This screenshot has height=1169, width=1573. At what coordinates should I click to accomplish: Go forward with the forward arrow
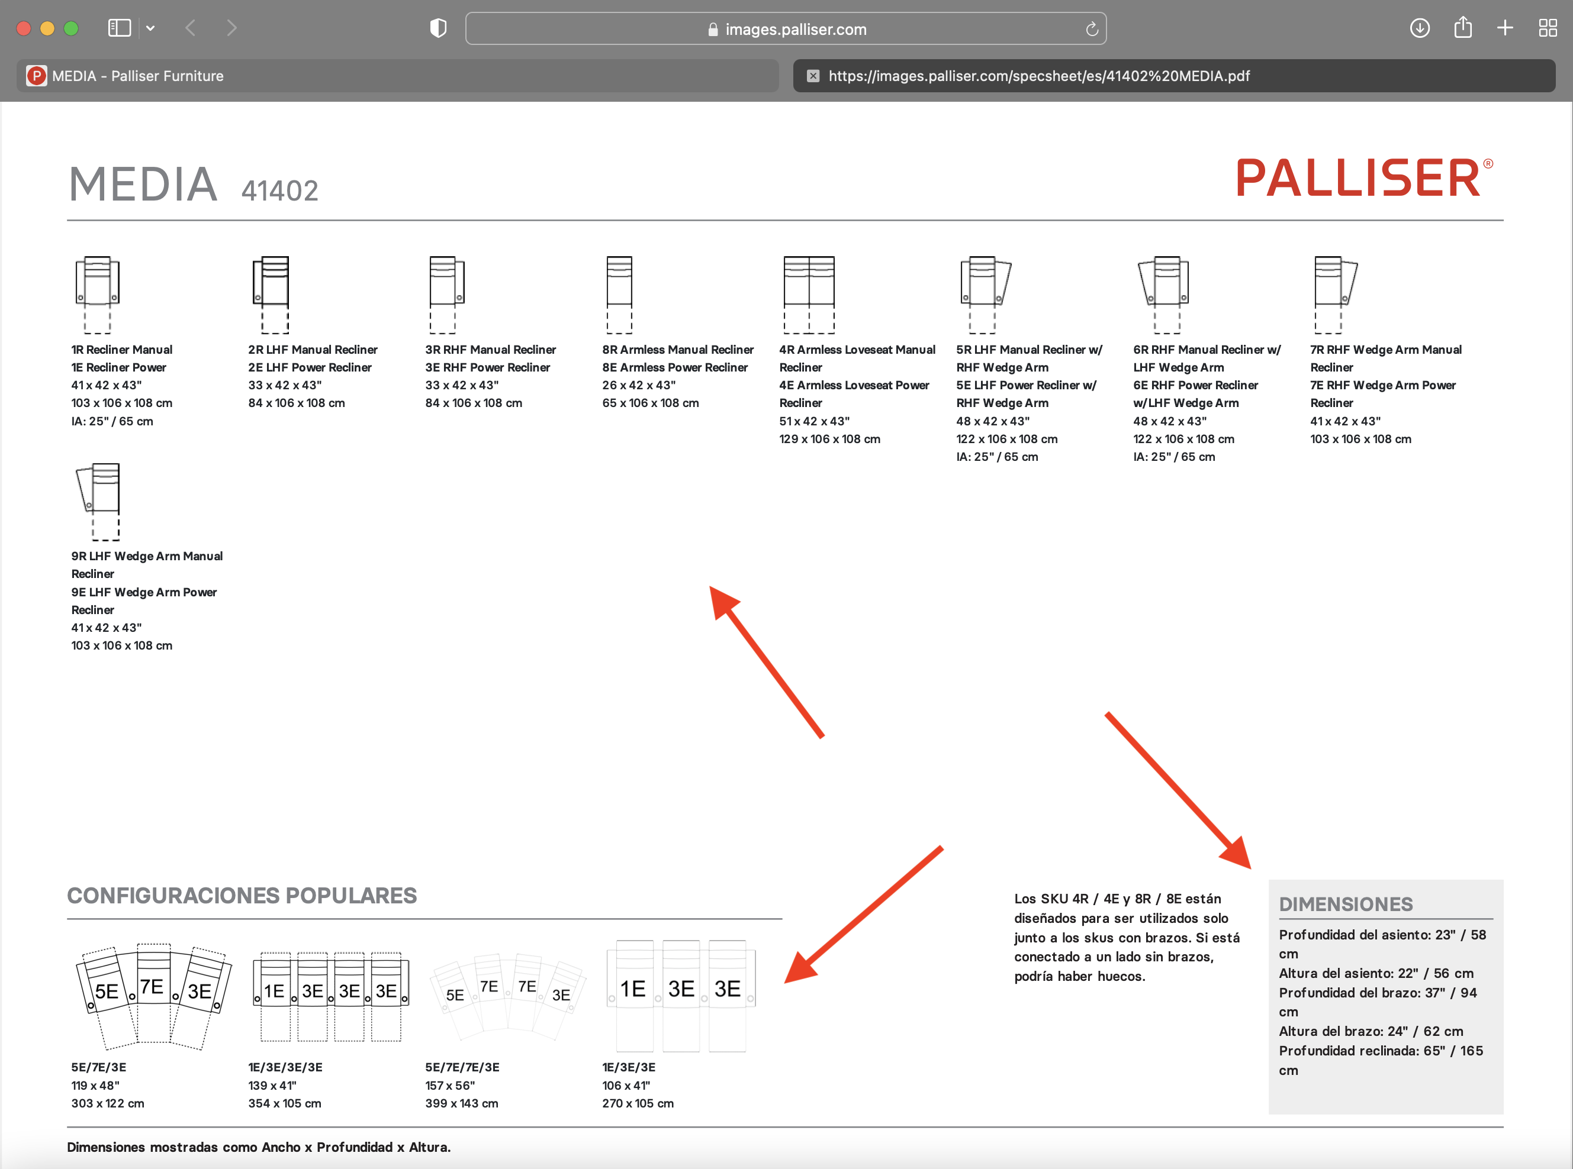231,28
